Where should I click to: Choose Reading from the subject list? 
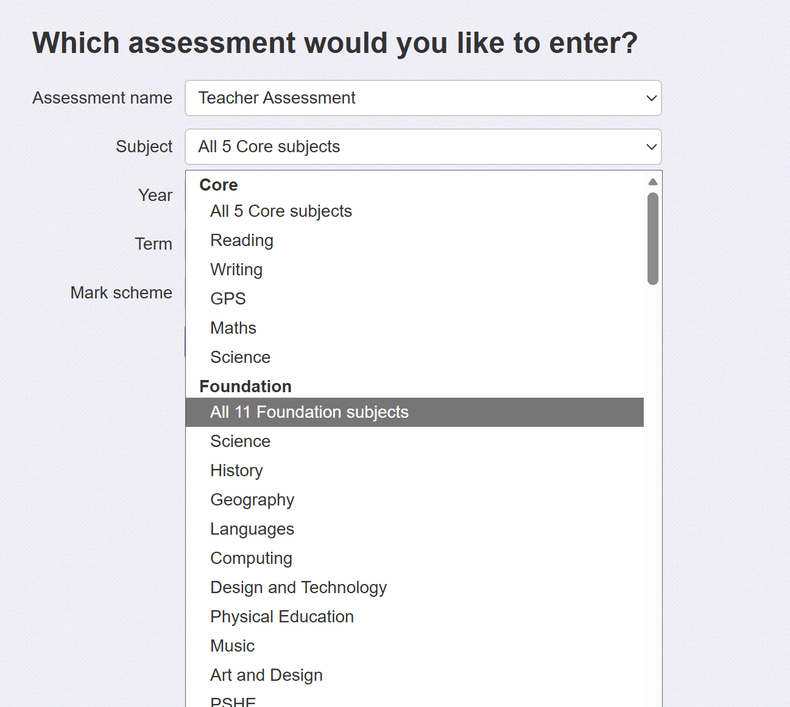pos(242,241)
